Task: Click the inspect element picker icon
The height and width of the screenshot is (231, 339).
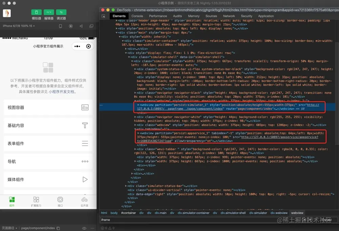Action: coord(103,16)
